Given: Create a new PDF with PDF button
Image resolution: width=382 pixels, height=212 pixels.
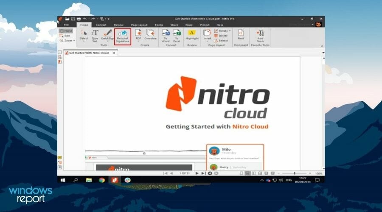Looking at the screenshot, I should tap(138, 35).
